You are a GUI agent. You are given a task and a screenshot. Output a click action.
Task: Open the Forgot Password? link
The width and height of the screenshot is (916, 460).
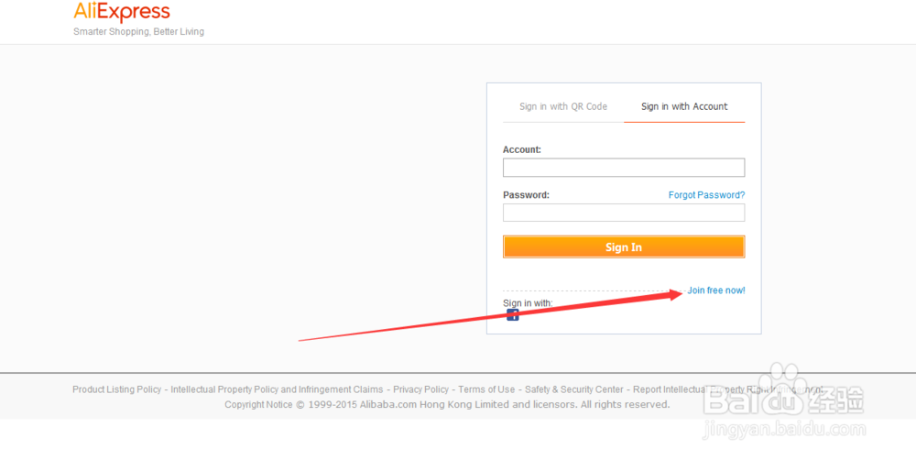pyautogui.click(x=706, y=195)
